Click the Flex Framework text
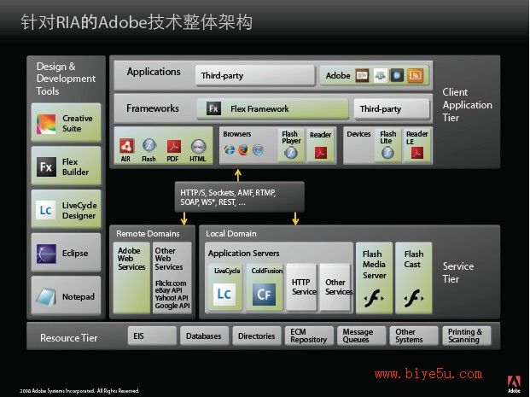530x397 pixels. (259, 109)
